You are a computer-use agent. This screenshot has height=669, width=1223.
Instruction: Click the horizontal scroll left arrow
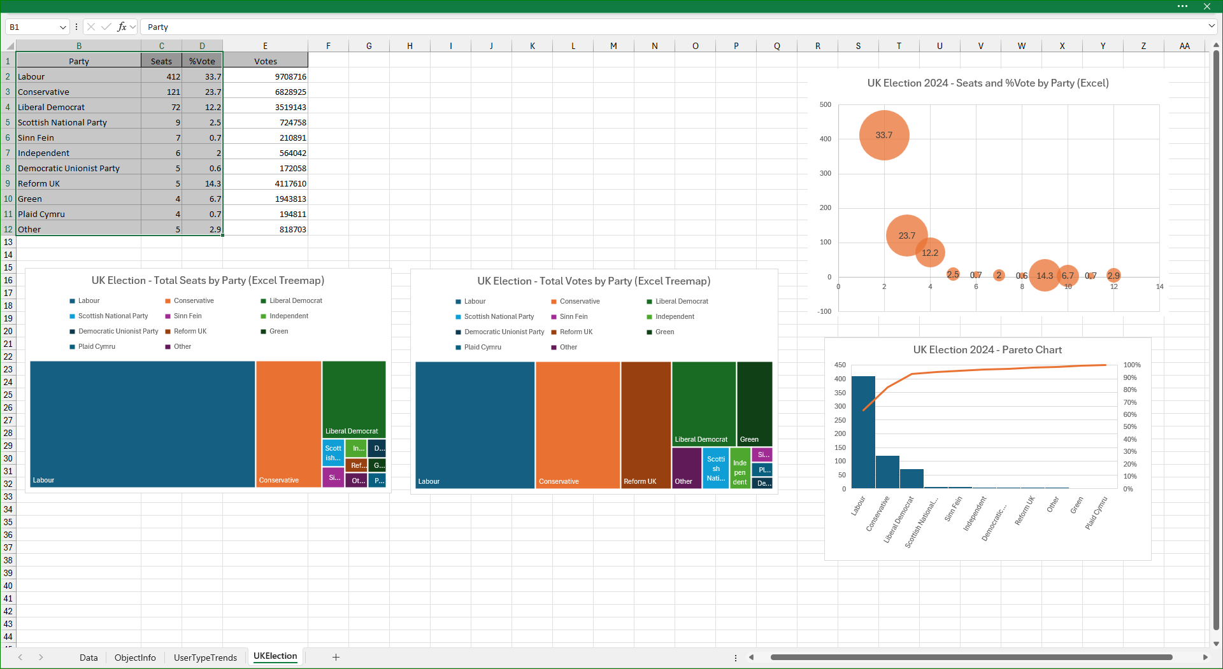click(x=752, y=657)
